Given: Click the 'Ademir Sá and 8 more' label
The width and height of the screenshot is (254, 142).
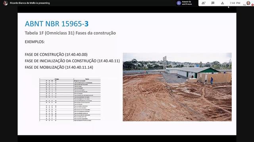Looking at the screenshot, I should coord(187,3).
